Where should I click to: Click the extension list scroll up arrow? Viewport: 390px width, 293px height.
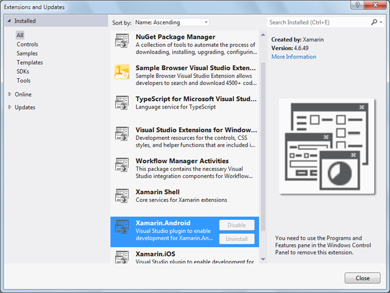[263, 35]
